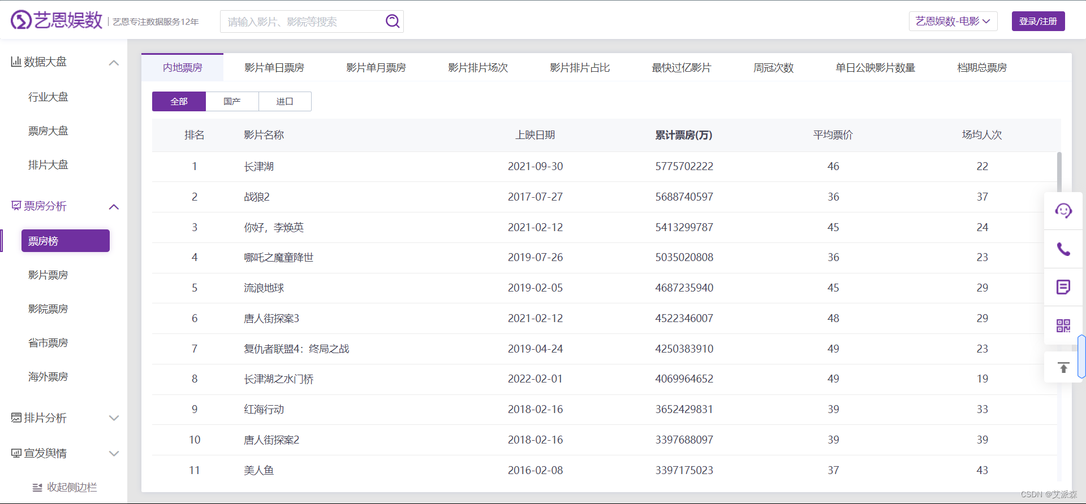Click the phone contact icon
This screenshot has height=504, width=1086.
point(1063,249)
